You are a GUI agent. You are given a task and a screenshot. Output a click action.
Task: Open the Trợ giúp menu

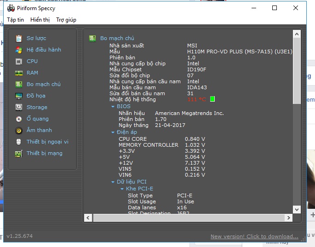pos(66,20)
